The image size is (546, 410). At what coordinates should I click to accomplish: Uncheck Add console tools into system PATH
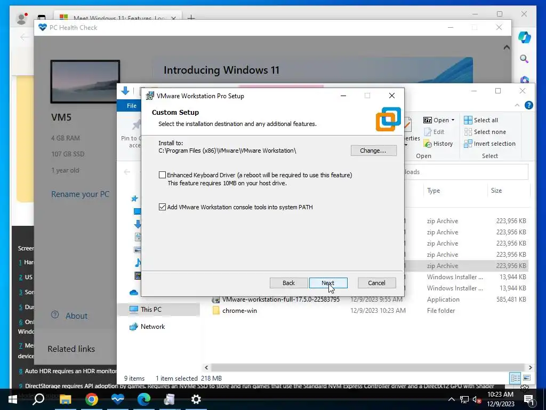point(162,207)
